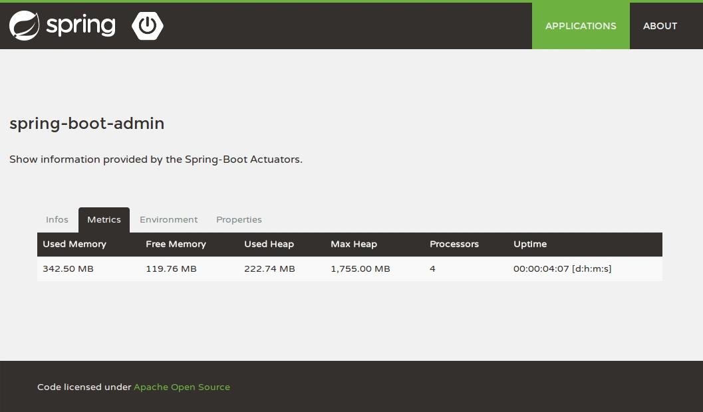Click the uptime value 00:00:04:07
This screenshot has width=703, height=412.
click(x=541, y=269)
